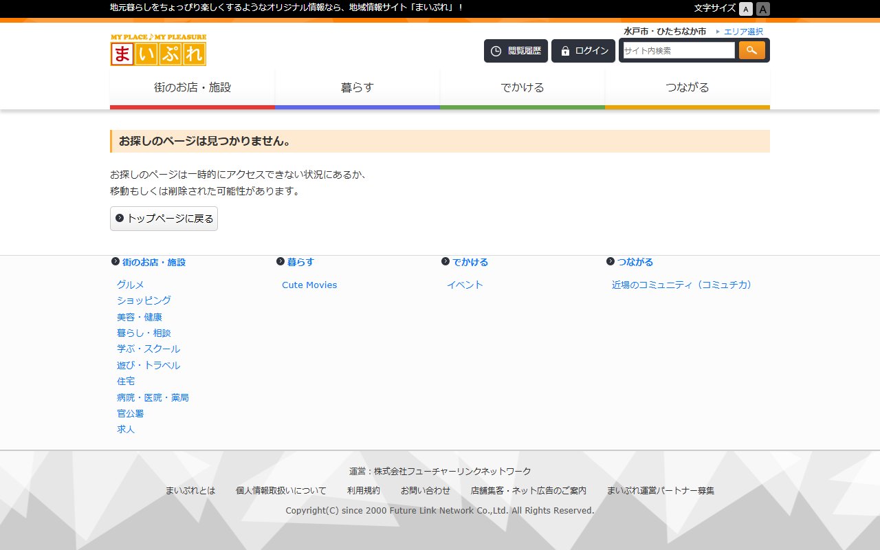
Task: Open the 学ぶ・スクール link
Action: [x=148, y=349]
